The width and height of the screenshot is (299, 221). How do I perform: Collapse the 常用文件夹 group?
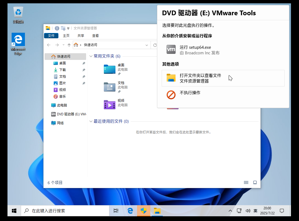[91, 56]
